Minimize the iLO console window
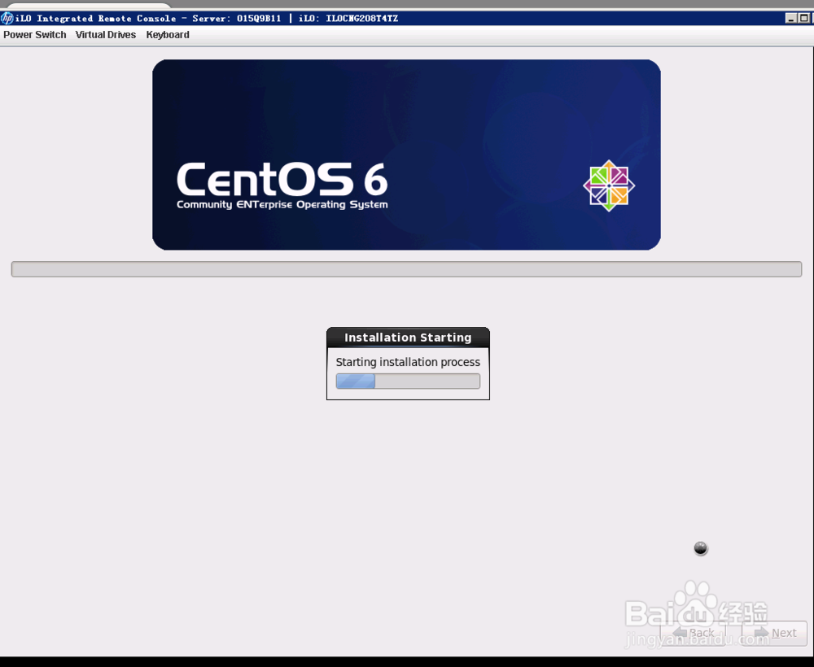This screenshot has height=667, width=814. point(790,18)
